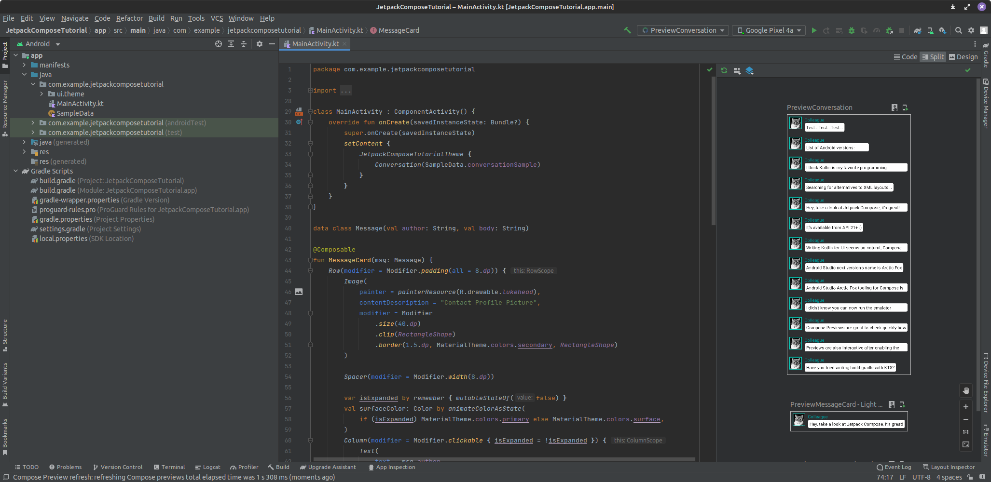This screenshot has height=482, width=991.
Task: Click the Profile app gauge icon
Action: point(877,30)
